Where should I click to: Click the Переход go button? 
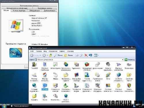coord(130,60)
